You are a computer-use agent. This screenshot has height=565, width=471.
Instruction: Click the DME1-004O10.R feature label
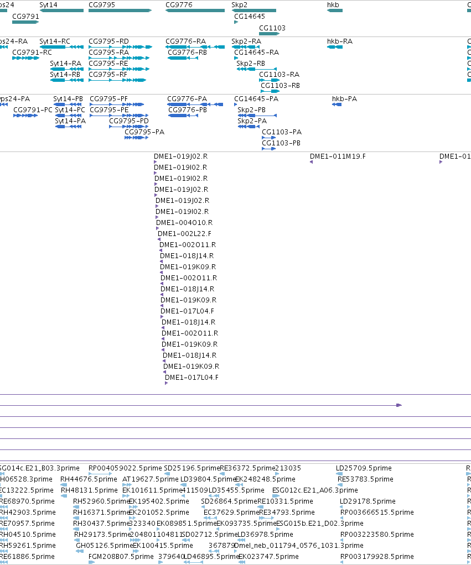184,223
